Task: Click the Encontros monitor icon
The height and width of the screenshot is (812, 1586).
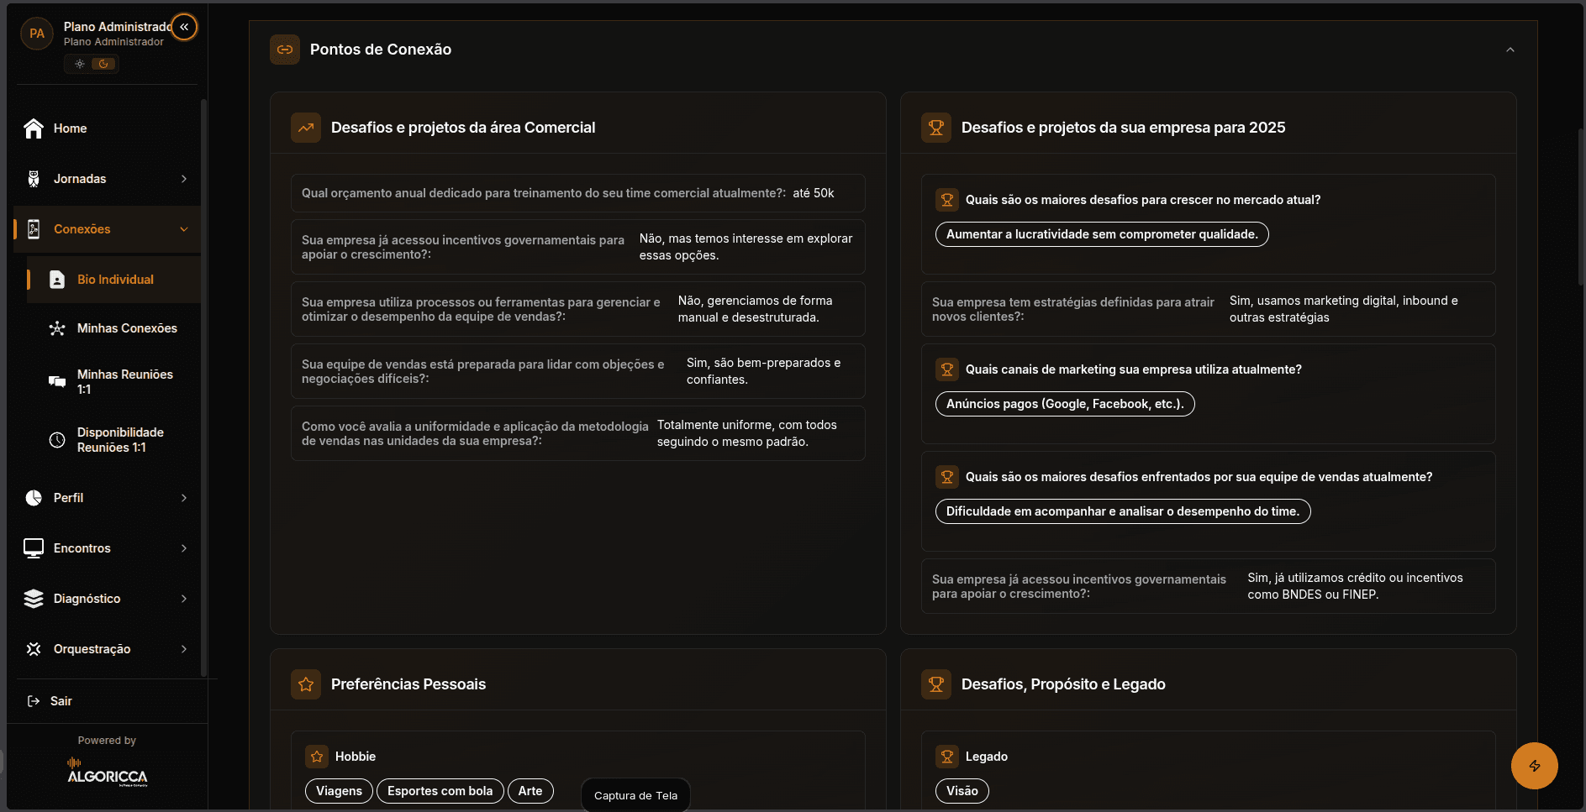Action: [34, 548]
